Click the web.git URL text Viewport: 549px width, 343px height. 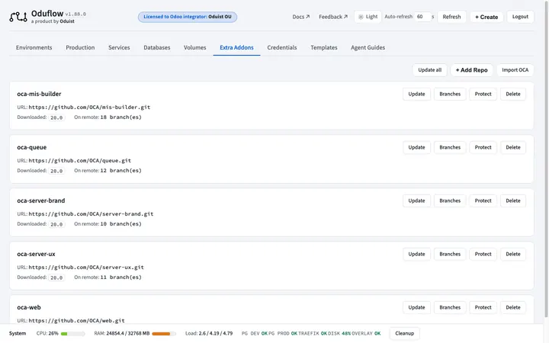(x=77, y=321)
